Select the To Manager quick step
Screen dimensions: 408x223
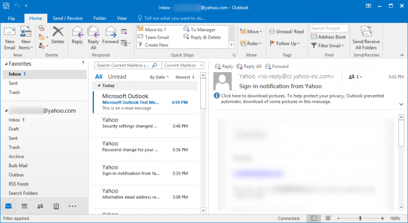200,29
